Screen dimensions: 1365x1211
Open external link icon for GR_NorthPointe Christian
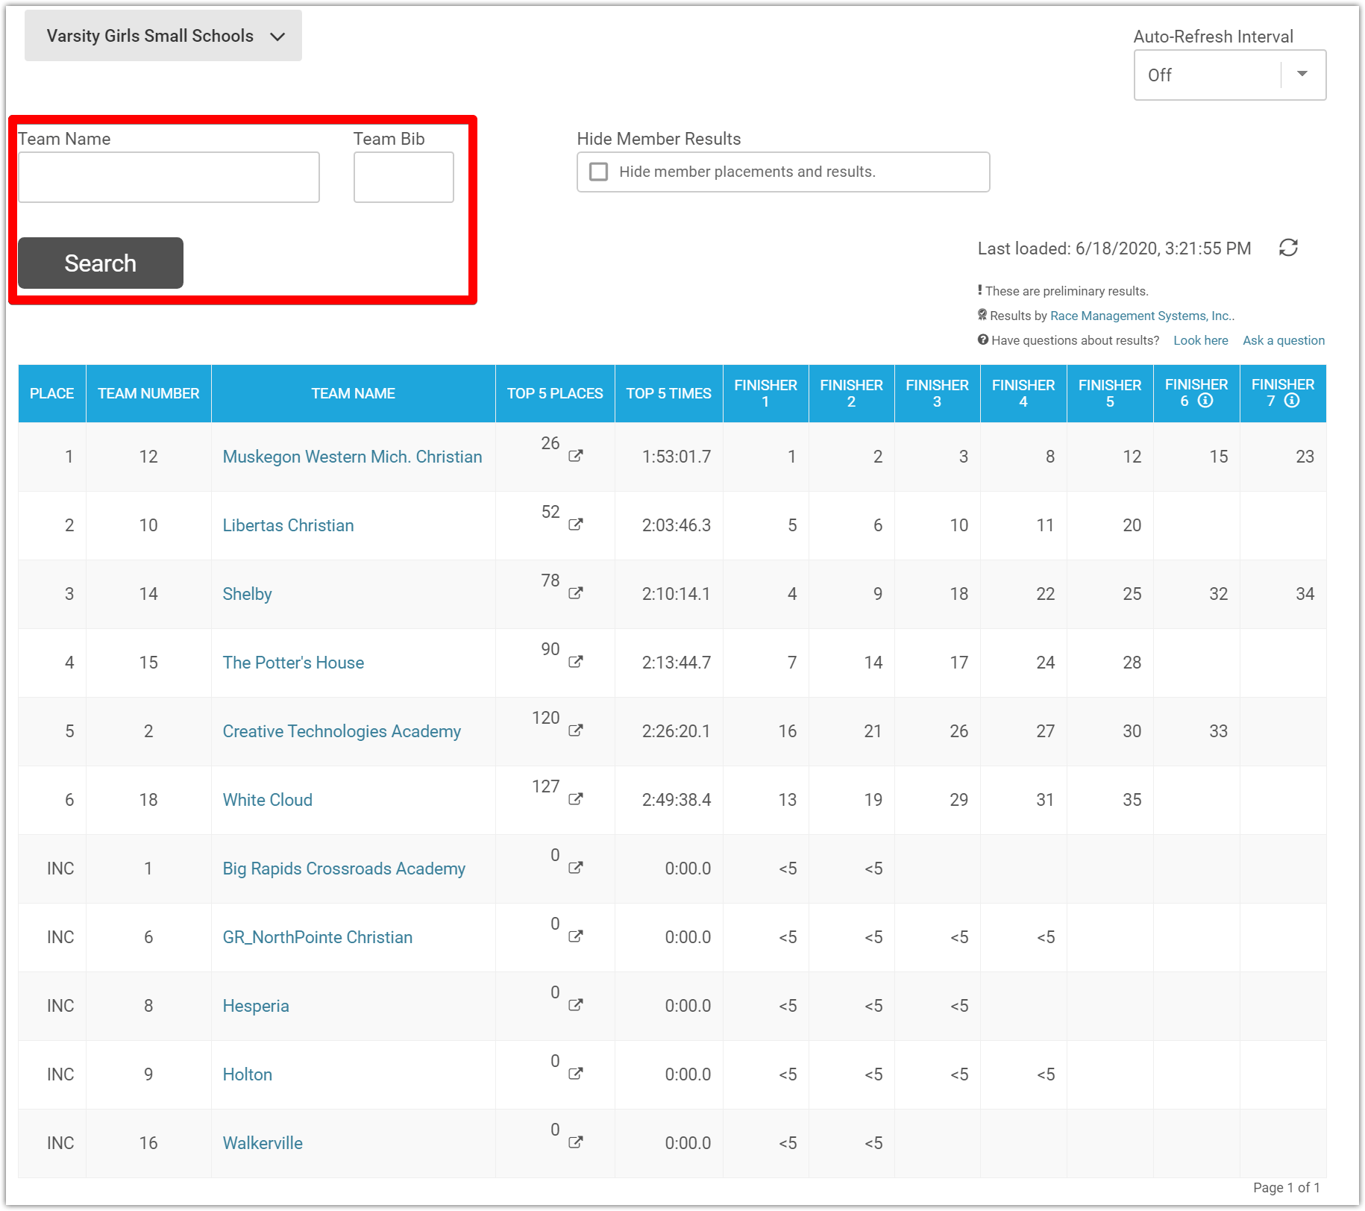[x=575, y=936]
